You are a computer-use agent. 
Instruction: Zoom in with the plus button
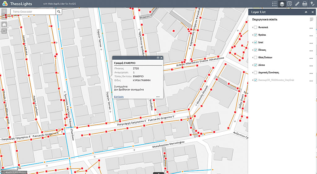click(x=4, y=11)
